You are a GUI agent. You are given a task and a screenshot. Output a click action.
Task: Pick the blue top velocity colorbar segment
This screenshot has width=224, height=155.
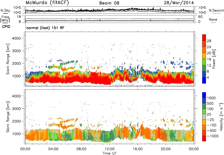204,95
